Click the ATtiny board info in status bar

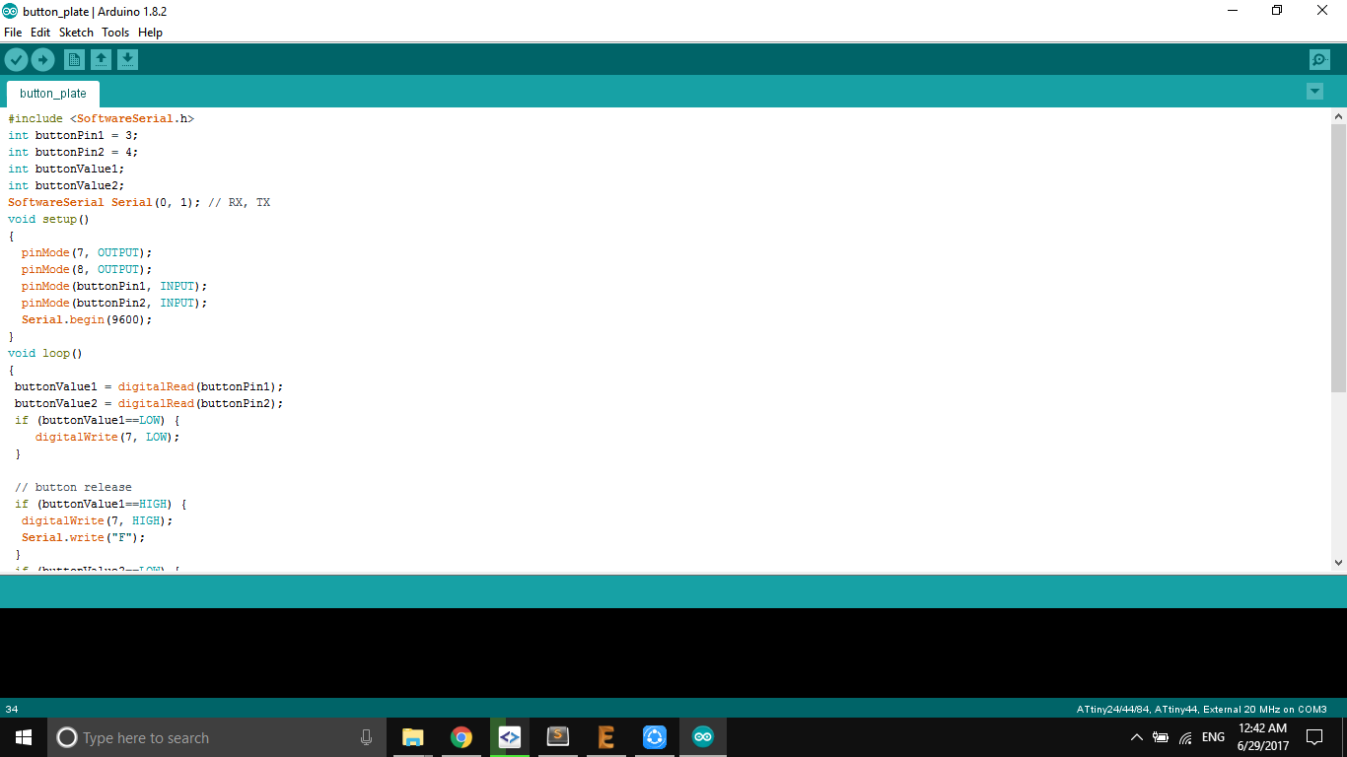[1201, 709]
